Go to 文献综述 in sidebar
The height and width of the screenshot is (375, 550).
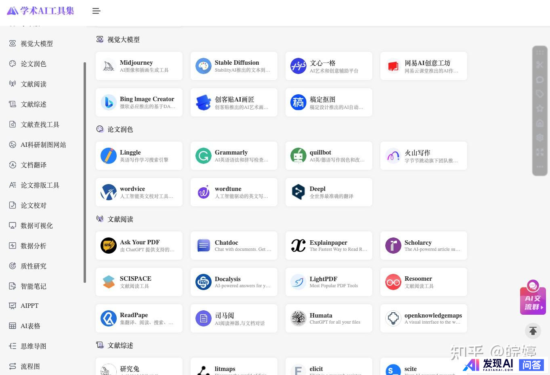34,104
